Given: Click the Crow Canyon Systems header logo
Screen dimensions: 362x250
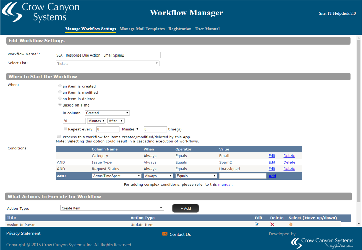Looking at the screenshot, I should click(40, 13).
